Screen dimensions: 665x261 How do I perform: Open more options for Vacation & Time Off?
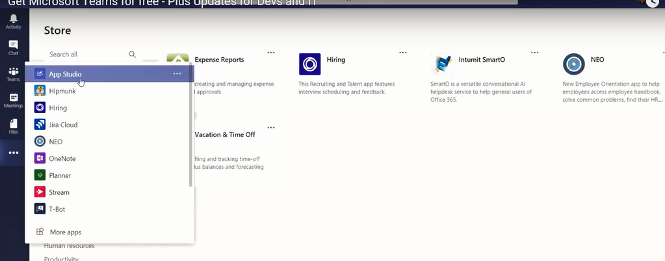tap(271, 128)
